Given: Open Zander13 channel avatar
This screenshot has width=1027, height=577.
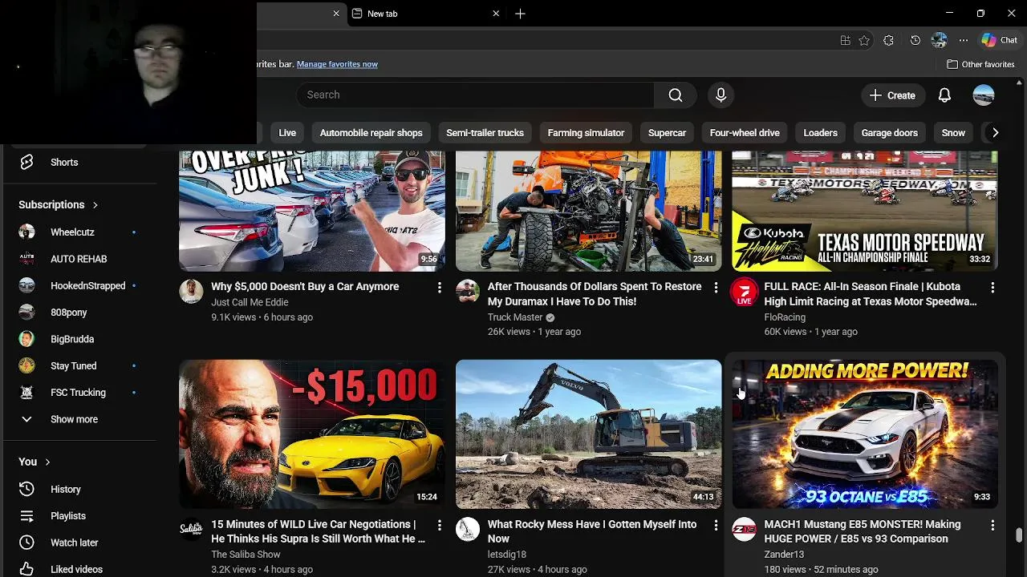Looking at the screenshot, I should tap(745, 529).
